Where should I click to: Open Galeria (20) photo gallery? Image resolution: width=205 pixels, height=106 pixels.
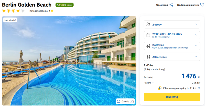125,101
